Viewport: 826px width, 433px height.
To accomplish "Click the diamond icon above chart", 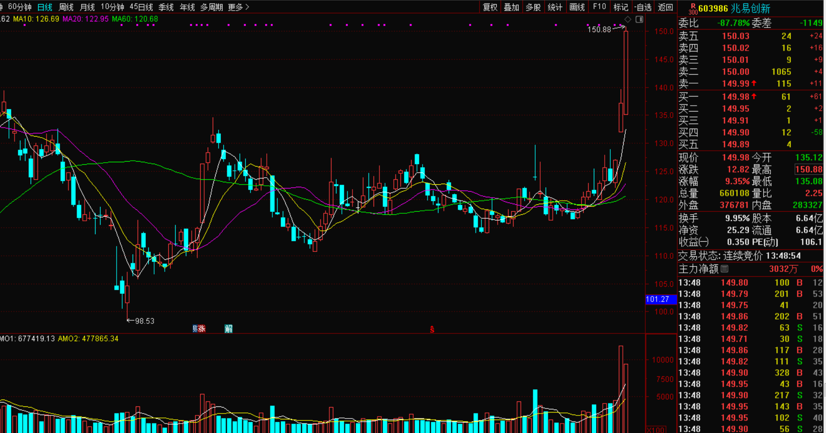I will click(x=628, y=20).
